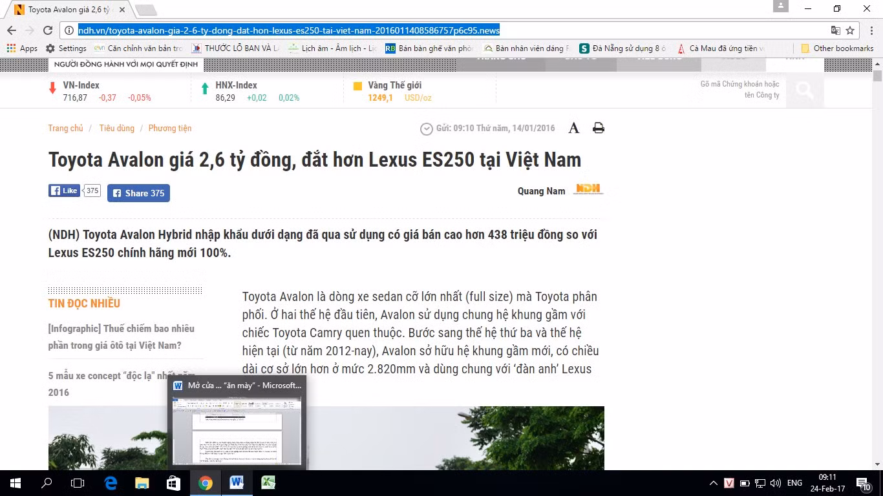Click the magnifier search button on site
Image resolution: width=883 pixels, height=496 pixels.
[x=805, y=90]
